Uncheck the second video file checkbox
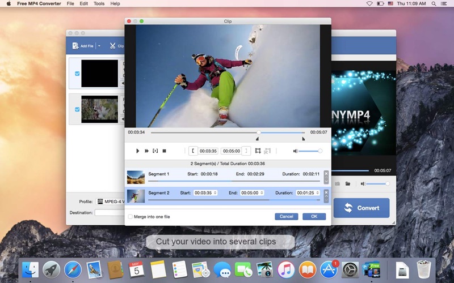454x283 pixels. (x=77, y=109)
